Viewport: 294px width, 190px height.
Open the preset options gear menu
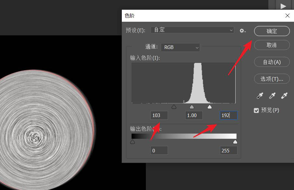(x=243, y=31)
